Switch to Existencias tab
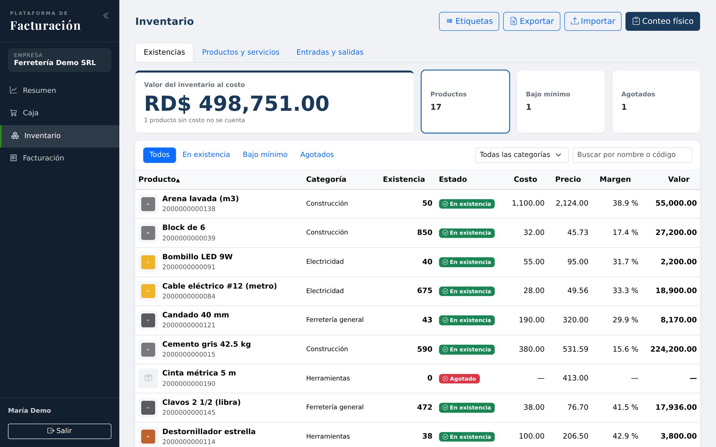 click(164, 52)
